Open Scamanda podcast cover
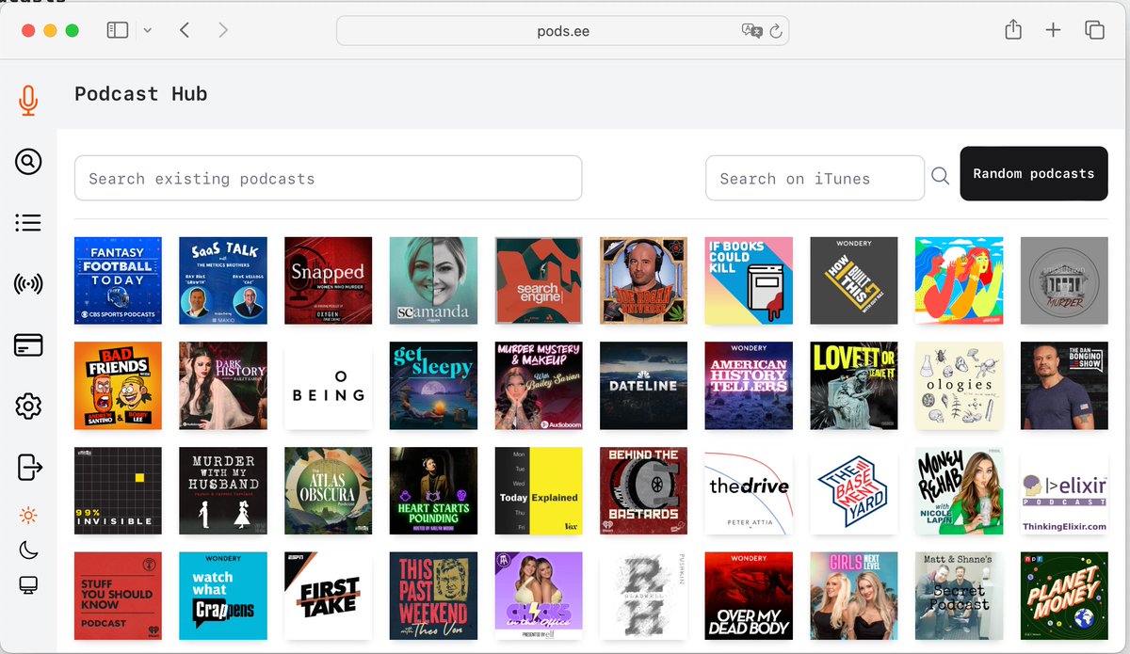The height and width of the screenshot is (654, 1130). point(433,280)
